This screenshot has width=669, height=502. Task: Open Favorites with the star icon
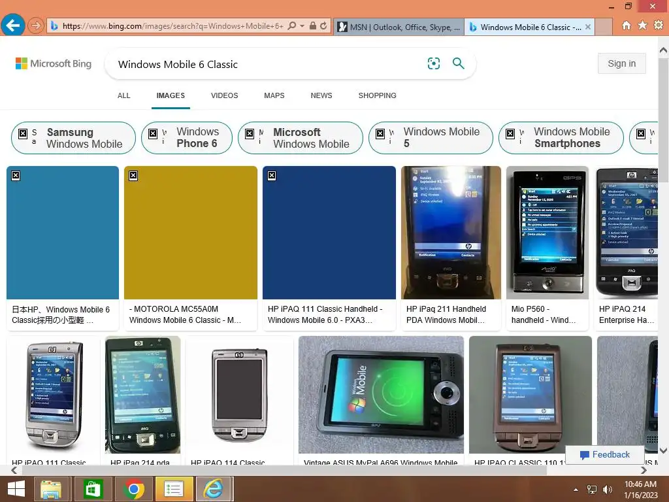point(642,25)
